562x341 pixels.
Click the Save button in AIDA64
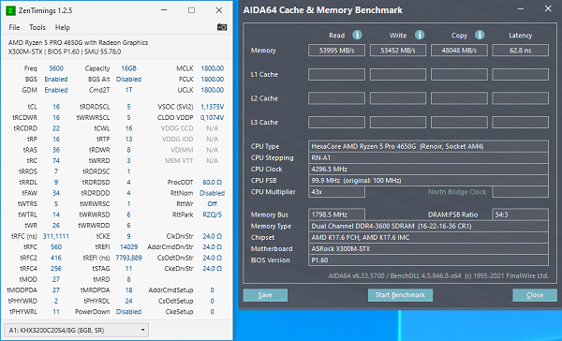(265, 295)
